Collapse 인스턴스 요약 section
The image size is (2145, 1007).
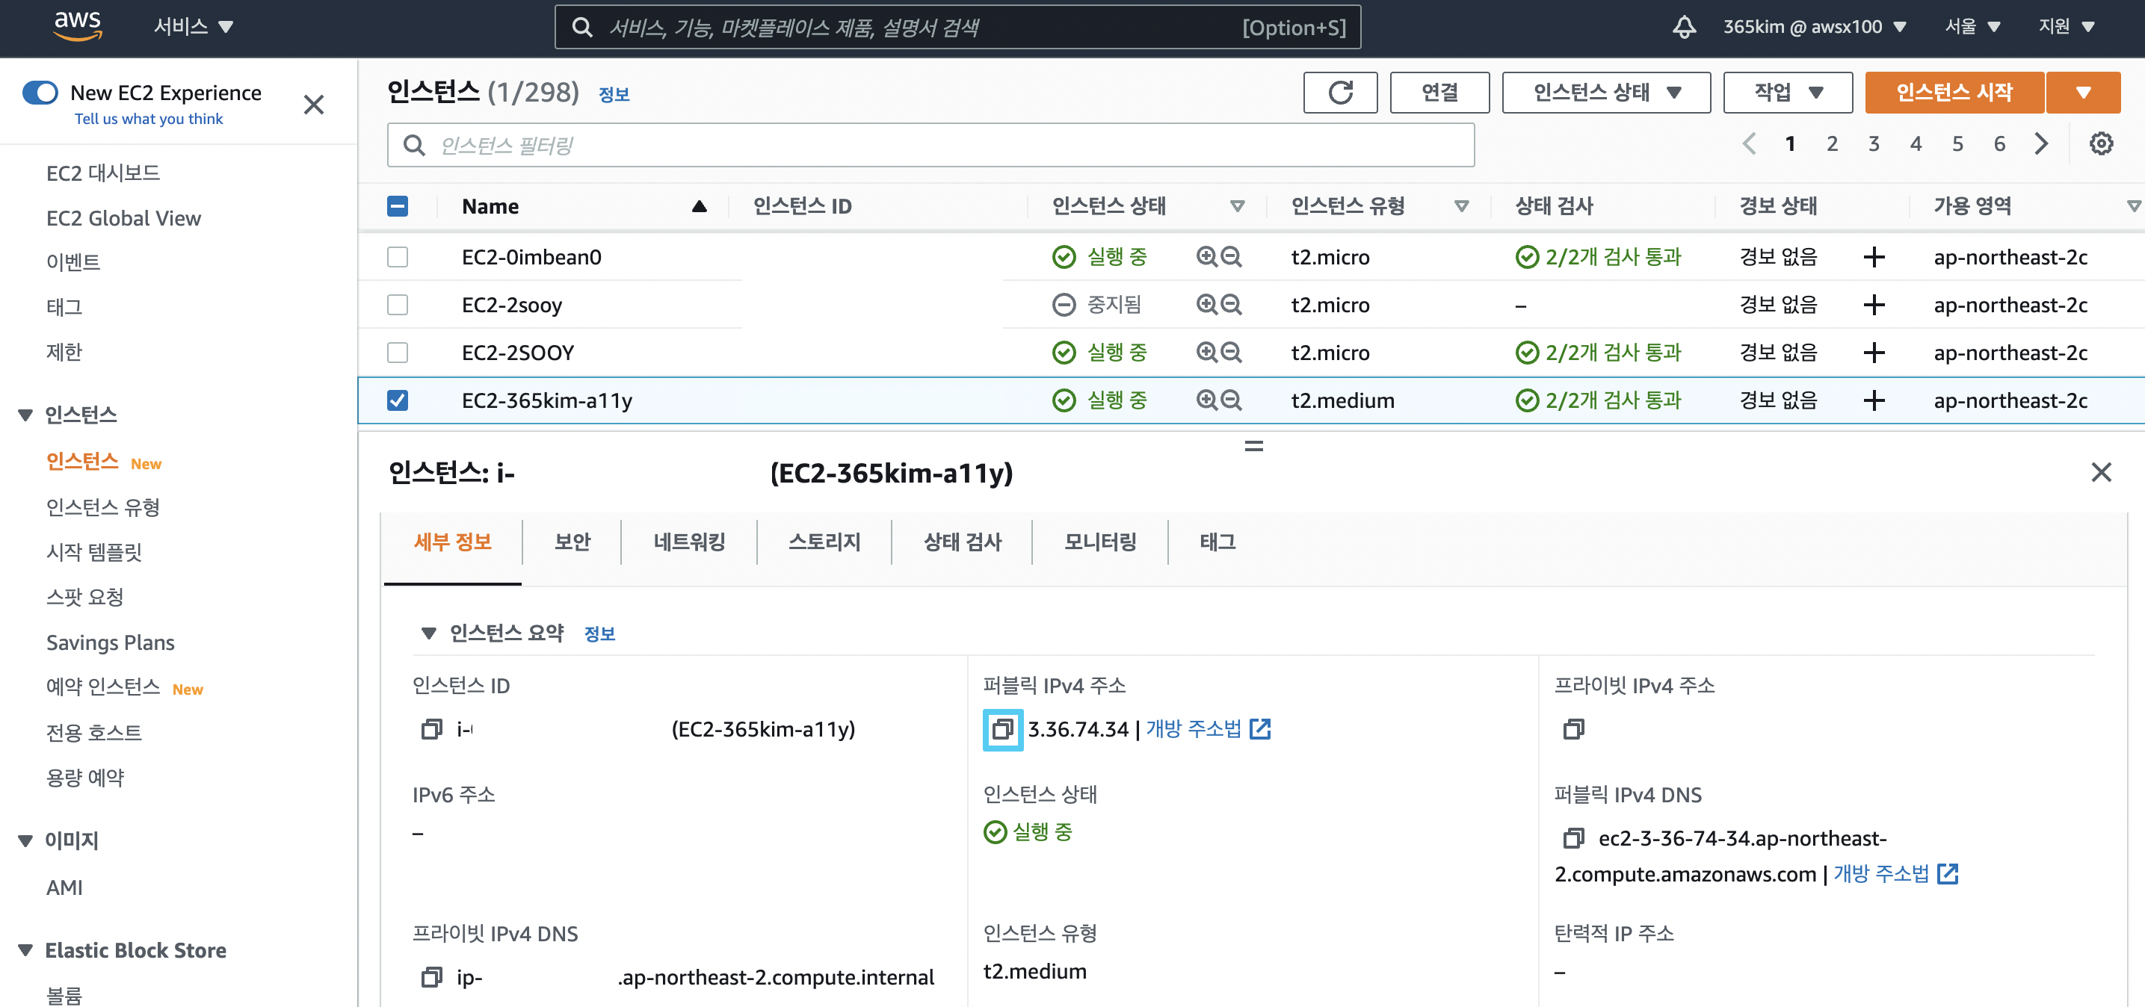428,633
